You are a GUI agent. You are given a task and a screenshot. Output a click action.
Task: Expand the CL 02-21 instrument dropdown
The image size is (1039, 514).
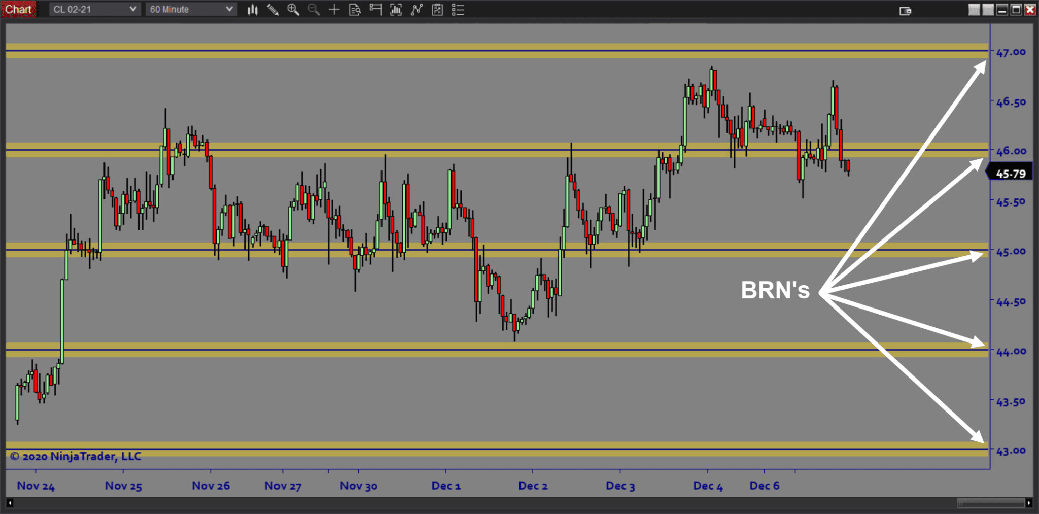94,9
